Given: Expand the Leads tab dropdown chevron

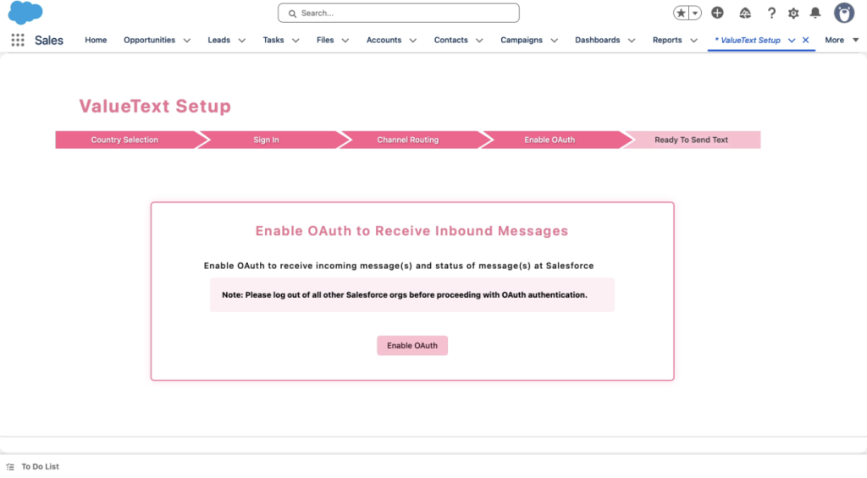Looking at the screenshot, I should click(x=241, y=41).
